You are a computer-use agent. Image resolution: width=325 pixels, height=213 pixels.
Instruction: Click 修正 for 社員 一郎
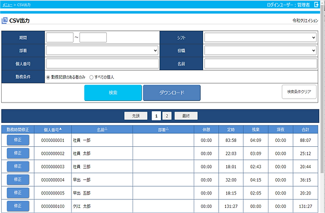[18, 140]
